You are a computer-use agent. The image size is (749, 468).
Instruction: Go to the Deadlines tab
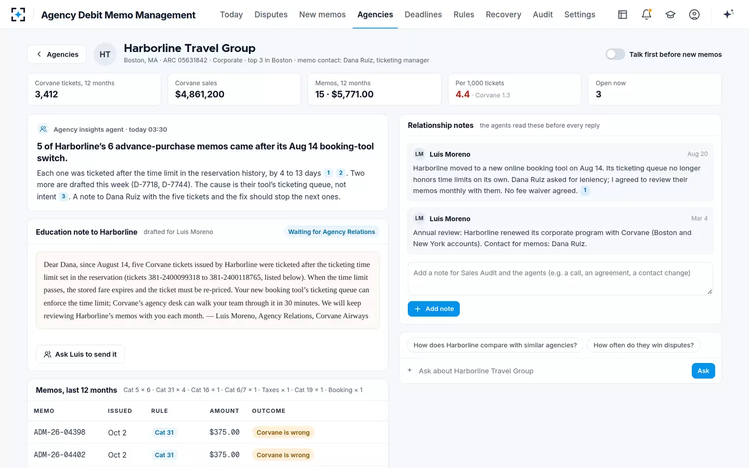(x=423, y=15)
